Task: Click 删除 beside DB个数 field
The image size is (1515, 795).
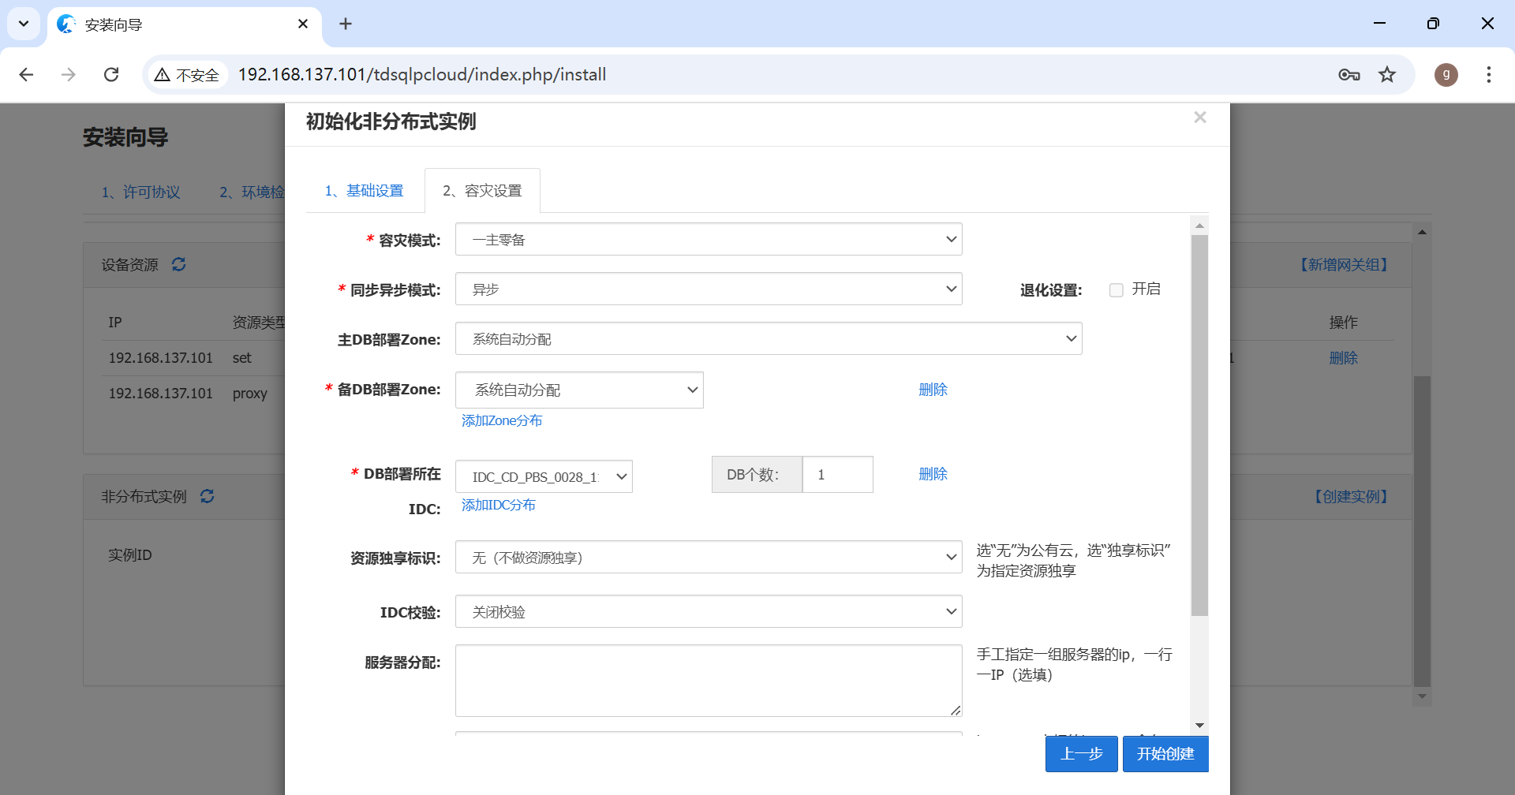Action: tap(933, 474)
